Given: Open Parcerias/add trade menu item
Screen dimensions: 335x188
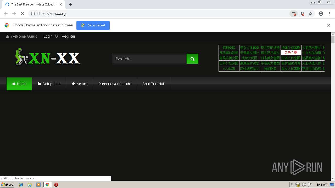Looking at the screenshot, I should coord(115,84).
